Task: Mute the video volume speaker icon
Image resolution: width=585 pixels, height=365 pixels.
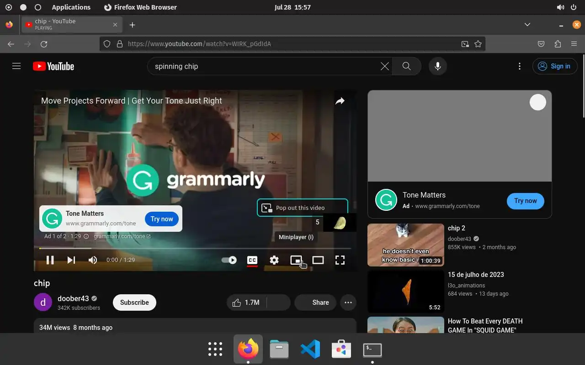Action: (x=93, y=260)
